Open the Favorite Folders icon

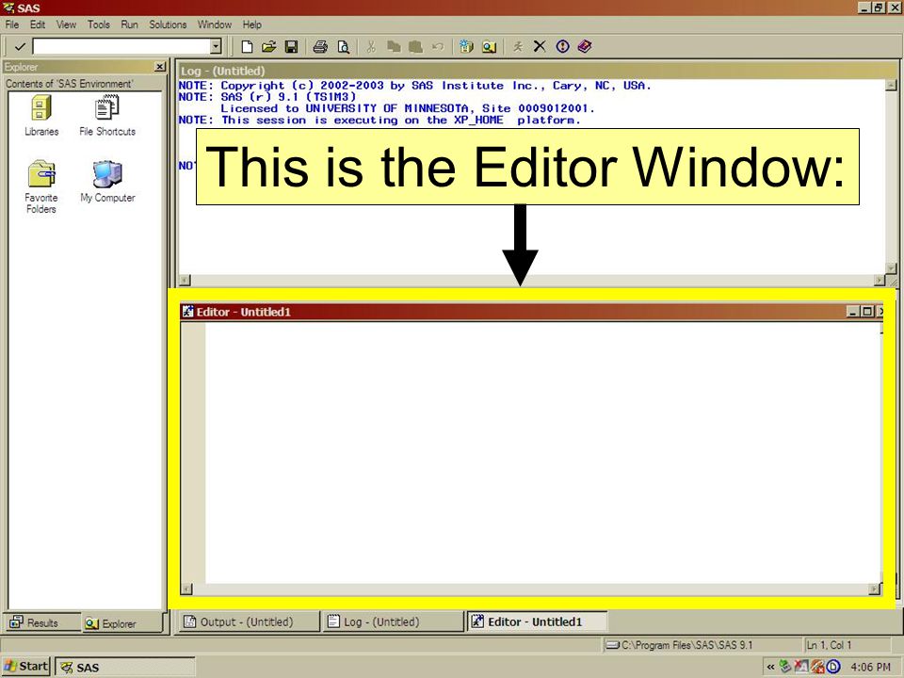click(x=41, y=186)
